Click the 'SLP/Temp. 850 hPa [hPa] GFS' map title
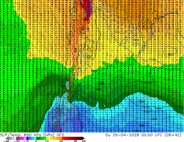Screen dimensions: 184x142 [32, 135]
